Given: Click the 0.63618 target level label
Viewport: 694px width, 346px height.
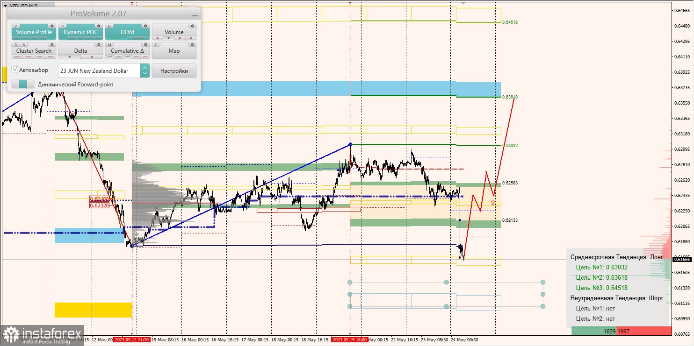Looking at the screenshot, I should (510, 97).
